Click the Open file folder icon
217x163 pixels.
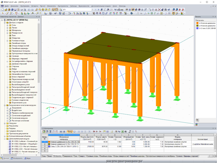coord(6,9)
